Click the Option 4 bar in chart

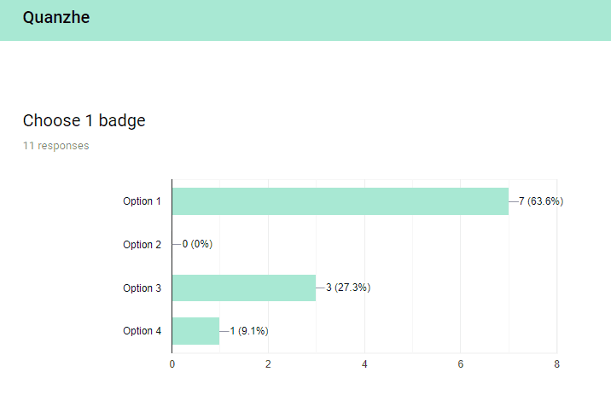coord(195,331)
